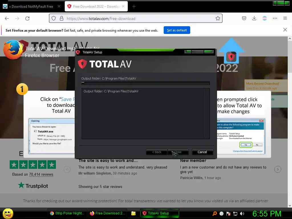The width and height of the screenshot is (292, 219).
Task: Click the browser forward arrow
Action: tap(17, 19)
